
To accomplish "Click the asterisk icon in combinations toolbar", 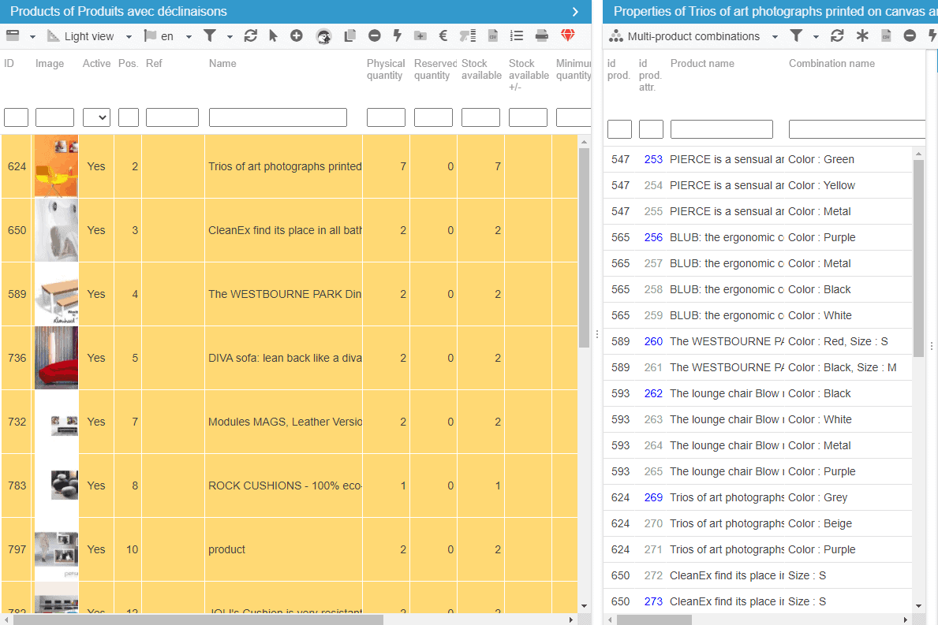I will point(862,36).
